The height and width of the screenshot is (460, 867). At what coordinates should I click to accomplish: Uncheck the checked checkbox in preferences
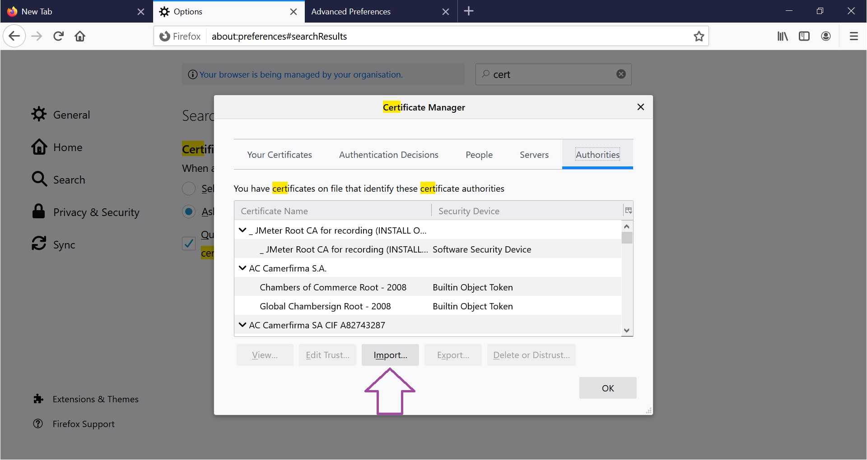189,244
